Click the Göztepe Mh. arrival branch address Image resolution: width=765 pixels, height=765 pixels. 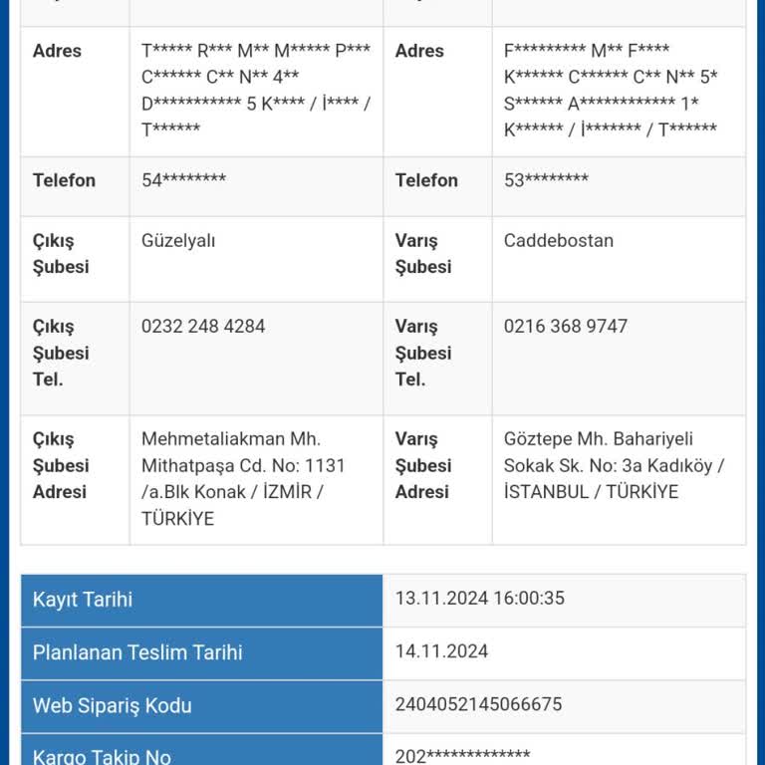tap(614, 465)
